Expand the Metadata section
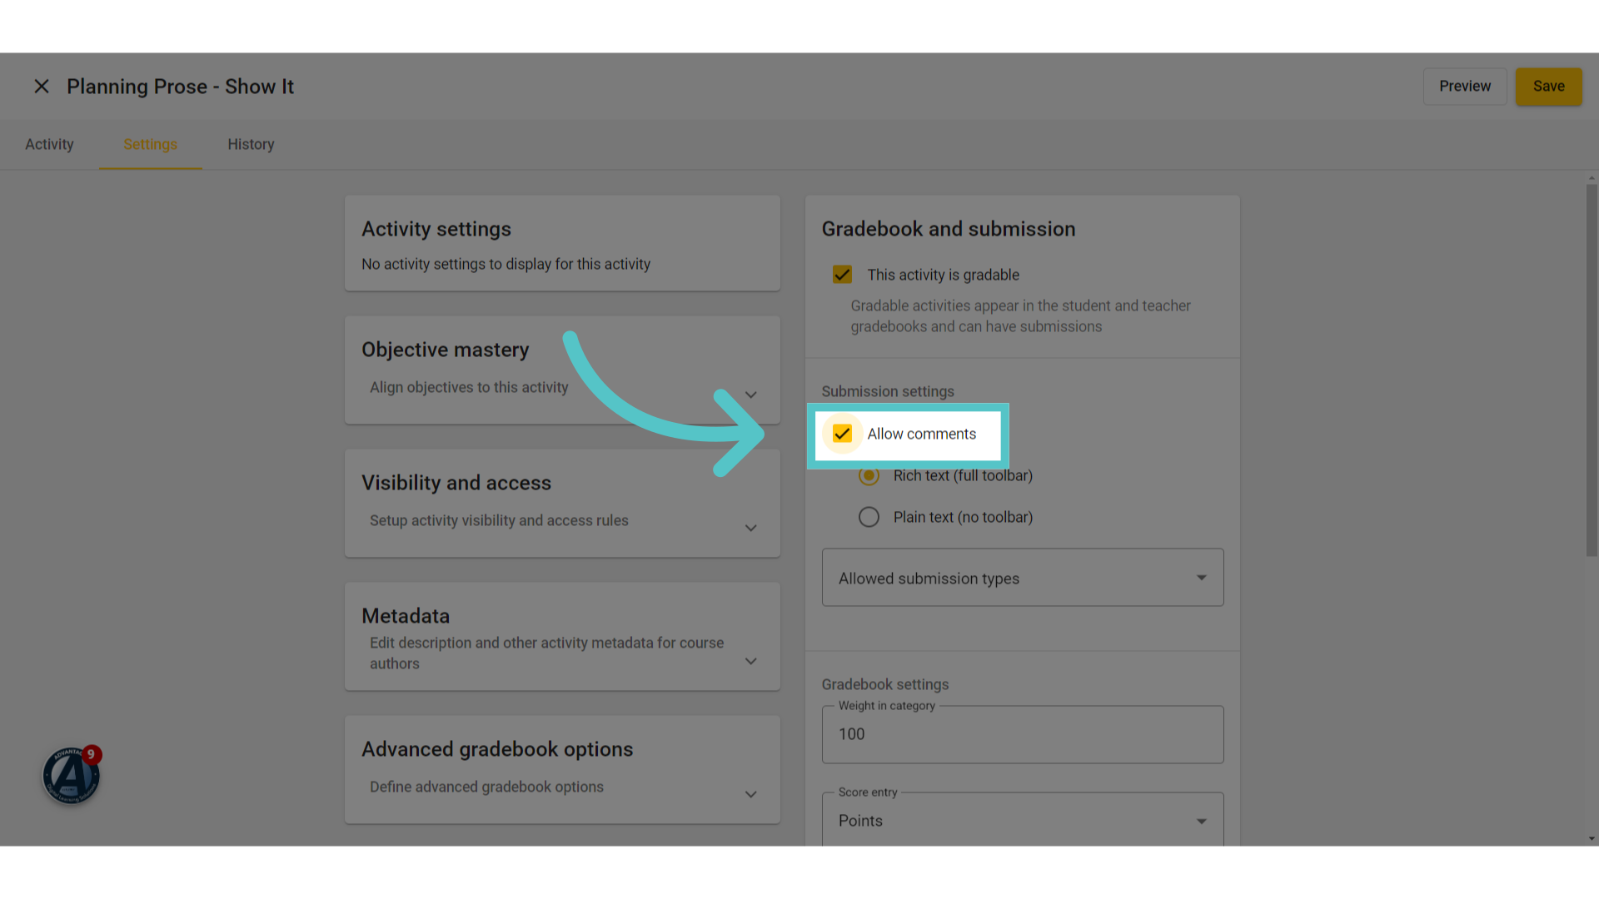Image resolution: width=1599 pixels, height=899 pixels. click(x=750, y=661)
